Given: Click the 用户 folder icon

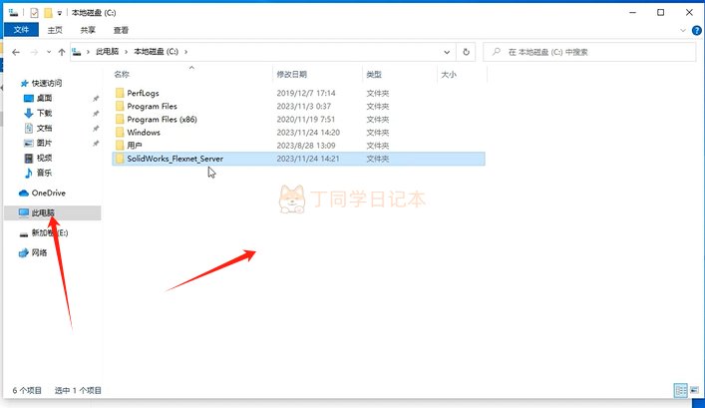Looking at the screenshot, I should tap(120, 146).
